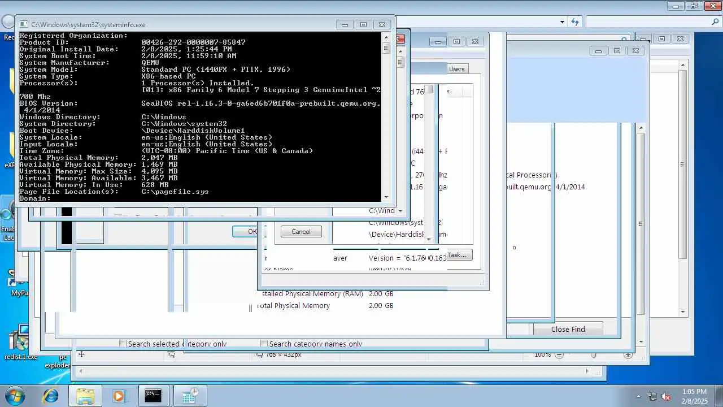
Task: Click the zoom slider thumb
Action: (593, 355)
